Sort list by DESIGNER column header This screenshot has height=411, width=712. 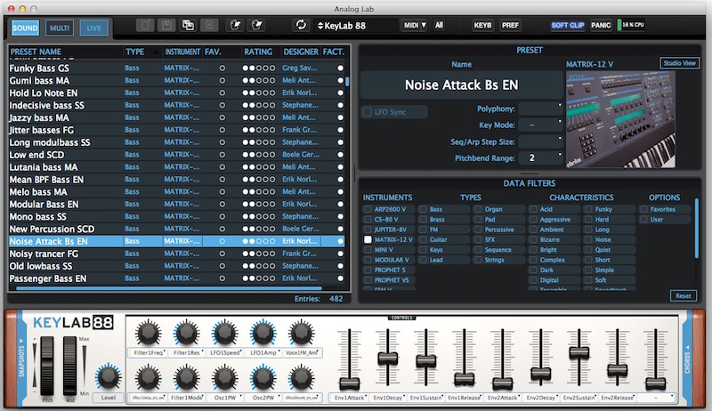coord(301,52)
